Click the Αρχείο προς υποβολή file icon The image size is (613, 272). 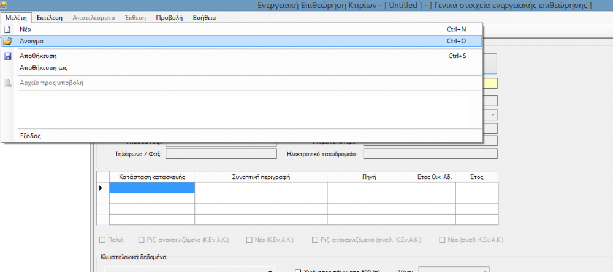(x=7, y=83)
